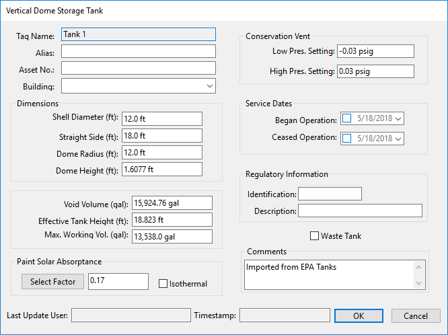Open the Began Operation date picker arrow
448x335 pixels.
398,118
